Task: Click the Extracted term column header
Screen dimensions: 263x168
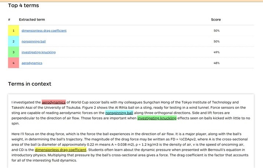Action: click(x=32, y=19)
